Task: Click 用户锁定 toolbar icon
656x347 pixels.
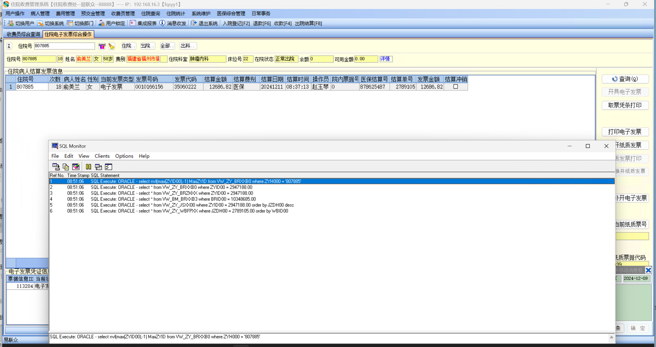Action: (x=101, y=23)
